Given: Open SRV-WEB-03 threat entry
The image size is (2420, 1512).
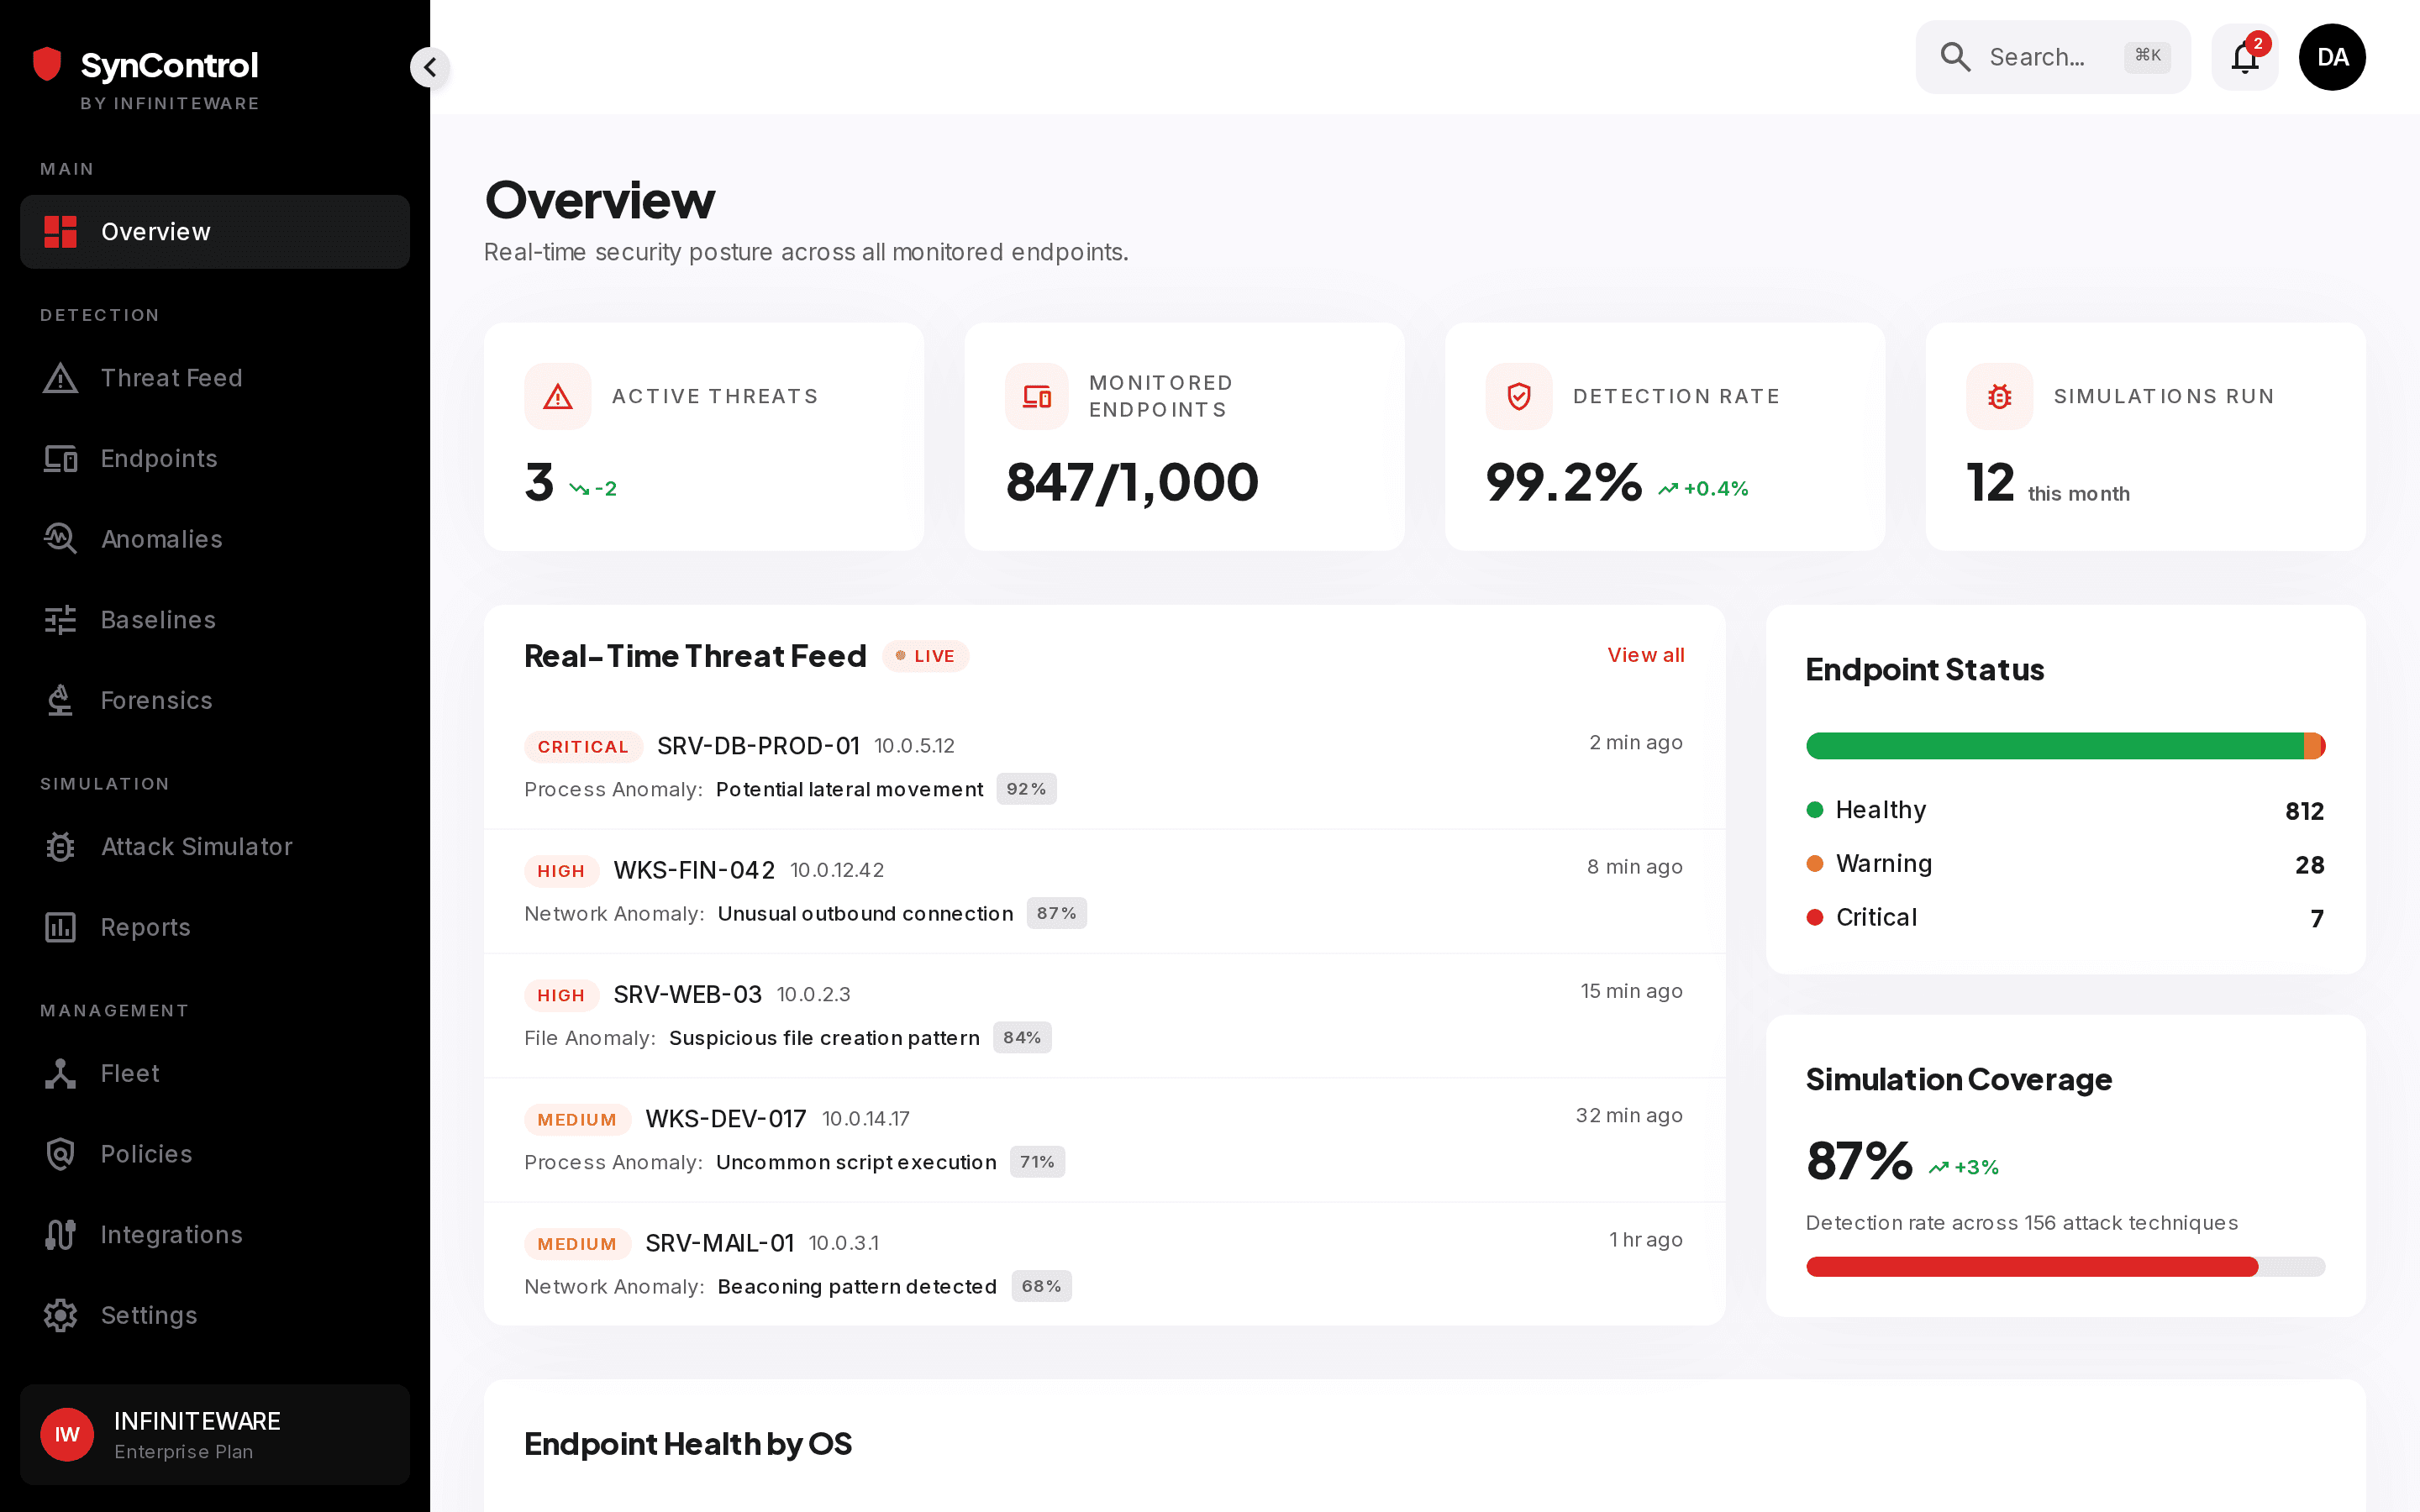Looking at the screenshot, I should click(x=1104, y=1015).
